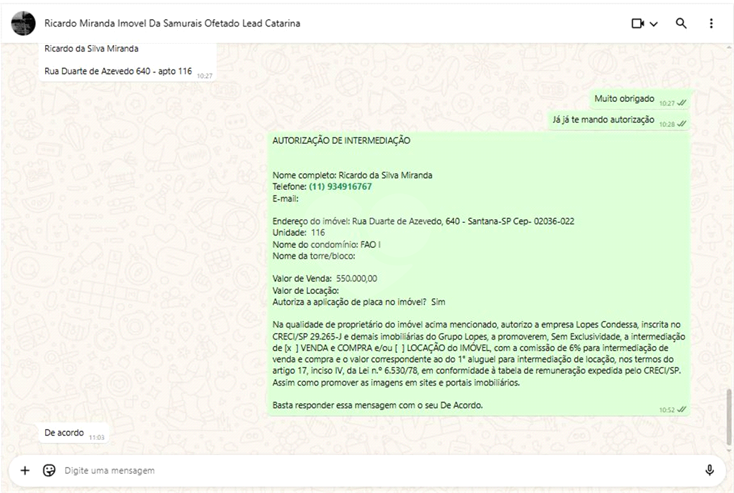
Task: Open the emoji and sticker picker
Action: point(49,471)
